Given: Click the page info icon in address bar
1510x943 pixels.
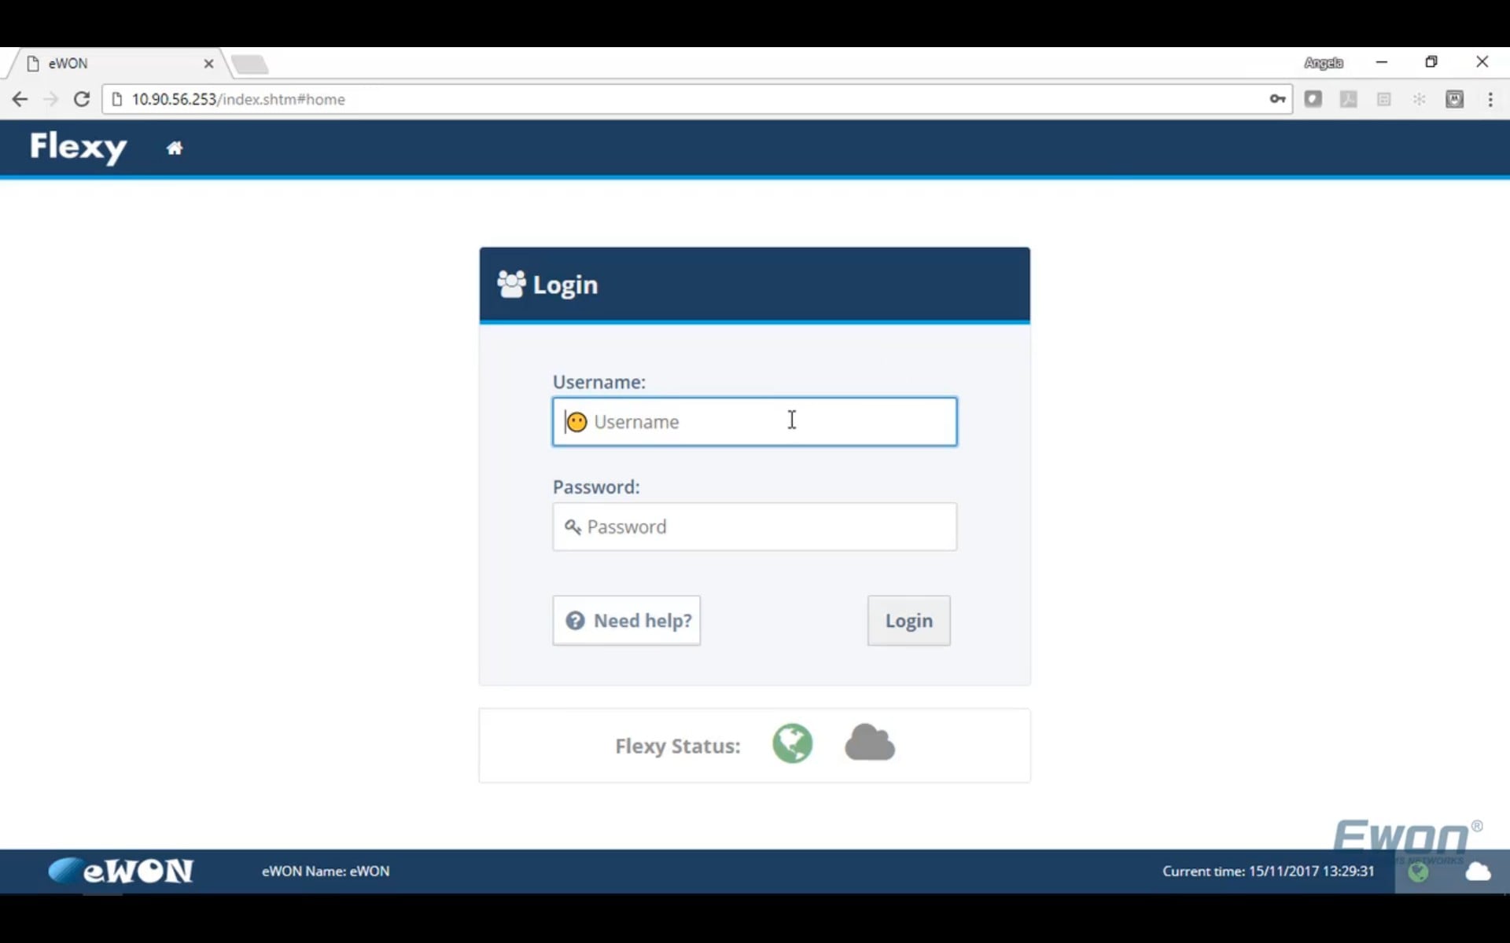Looking at the screenshot, I should click(x=117, y=99).
